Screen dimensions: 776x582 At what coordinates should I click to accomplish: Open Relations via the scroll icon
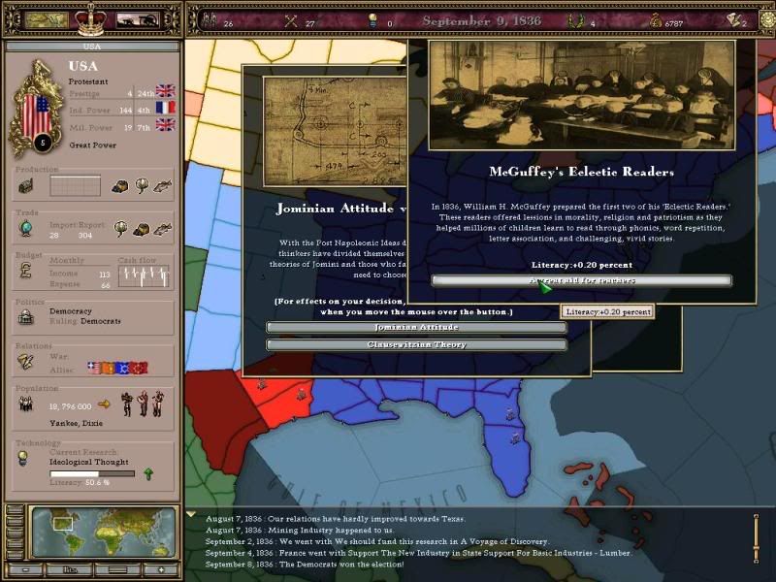(x=24, y=361)
